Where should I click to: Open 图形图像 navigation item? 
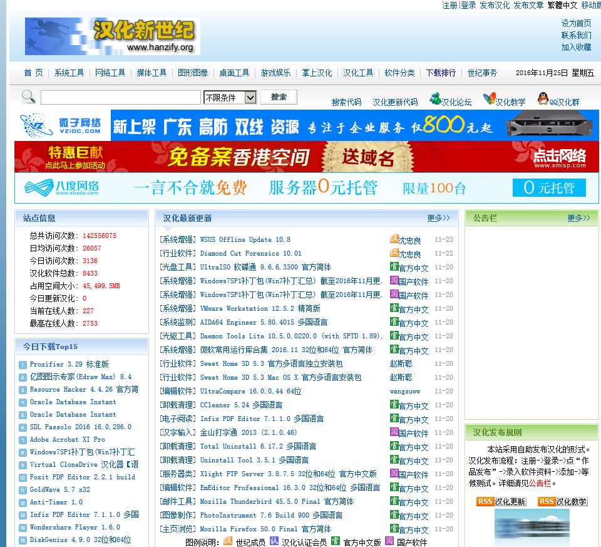(193, 73)
